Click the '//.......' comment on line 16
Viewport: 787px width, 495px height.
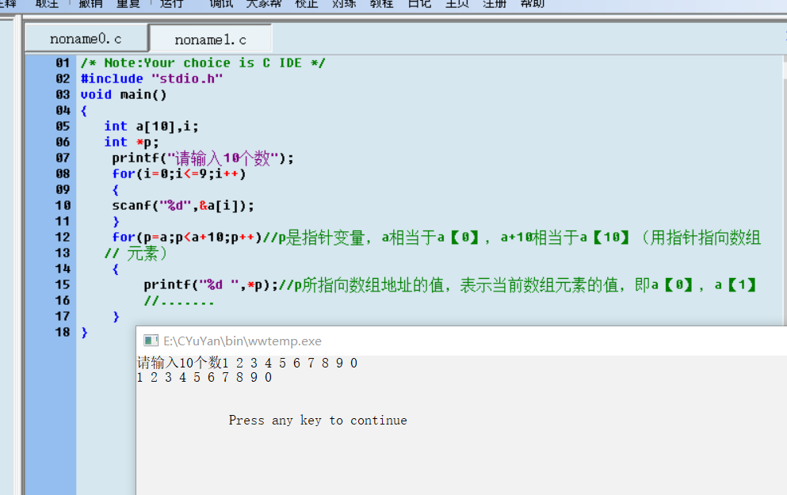179,301
